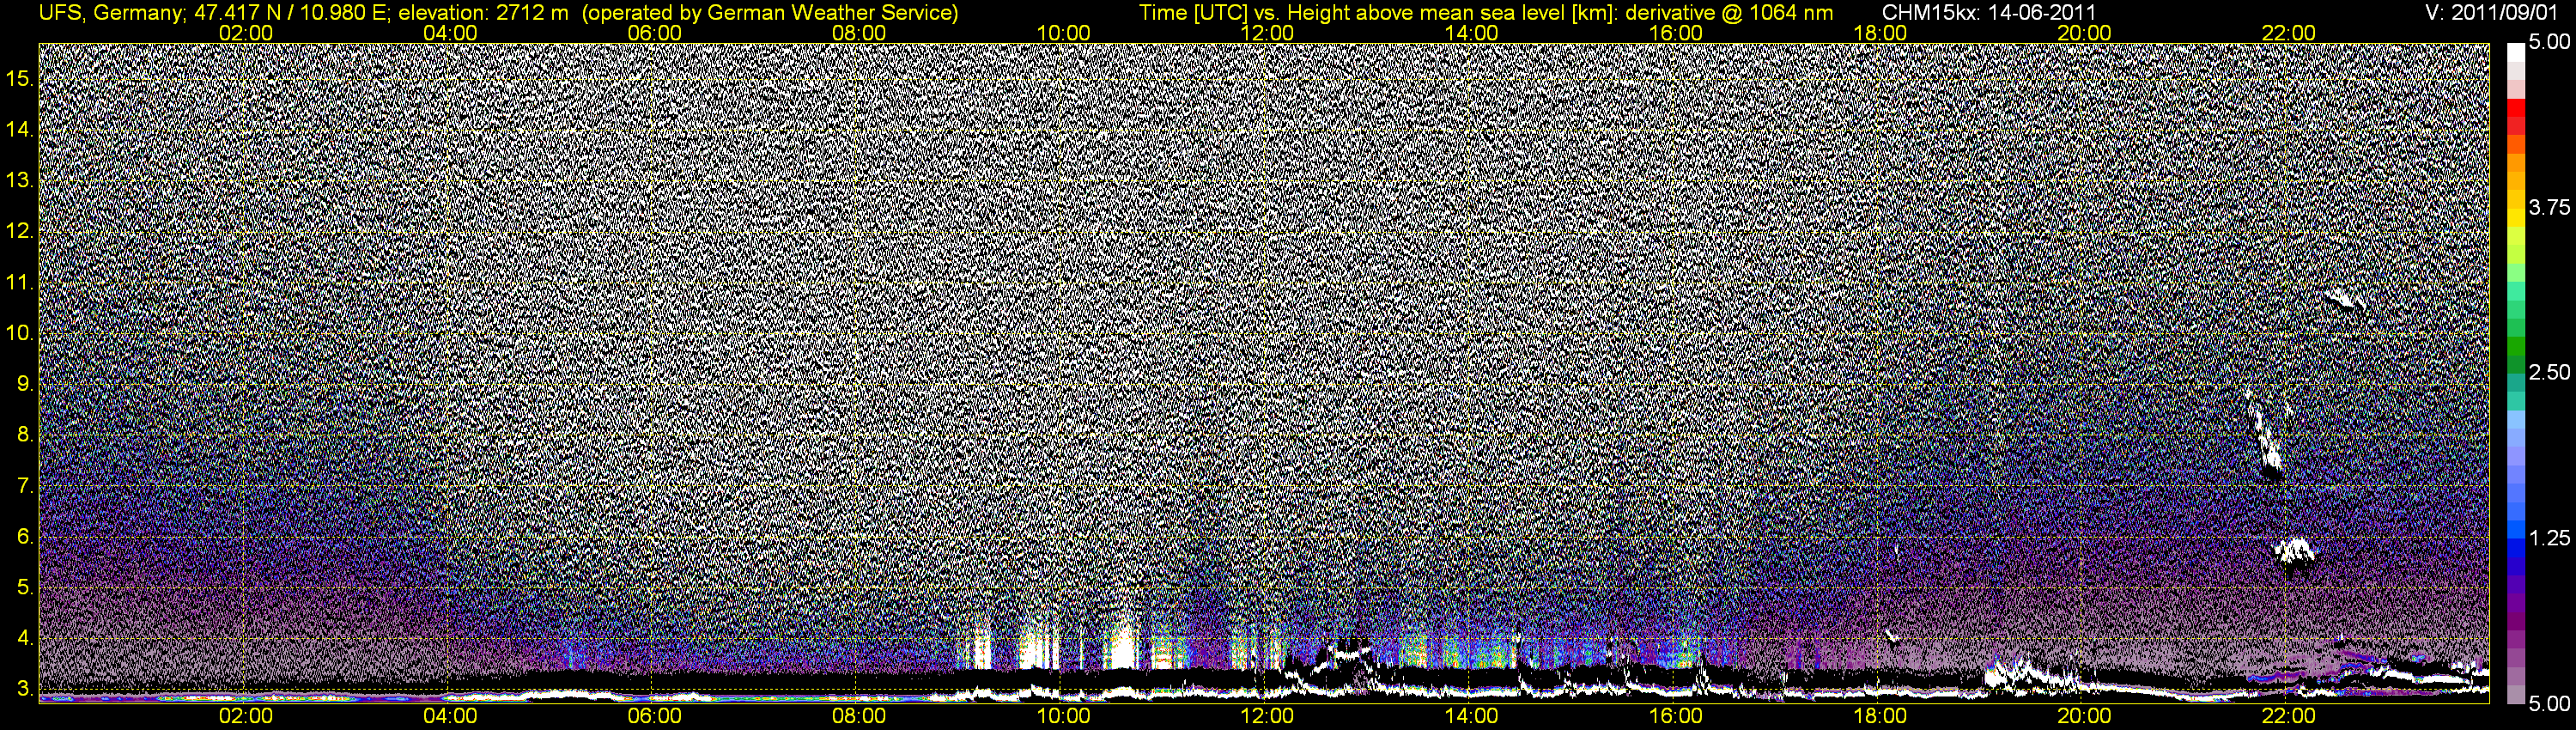Select the "14." height axis label

coord(19,129)
